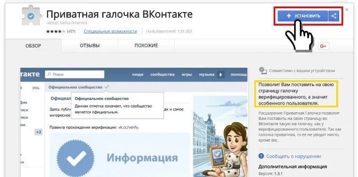Click the star rating (457)
This screenshot has height=177, width=358.
coord(61,31)
